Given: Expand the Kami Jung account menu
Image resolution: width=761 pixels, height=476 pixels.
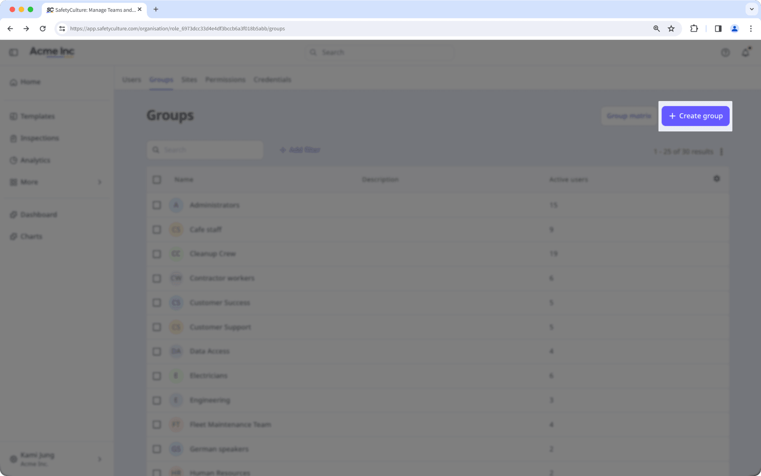Looking at the screenshot, I should click(x=56, y=459).
